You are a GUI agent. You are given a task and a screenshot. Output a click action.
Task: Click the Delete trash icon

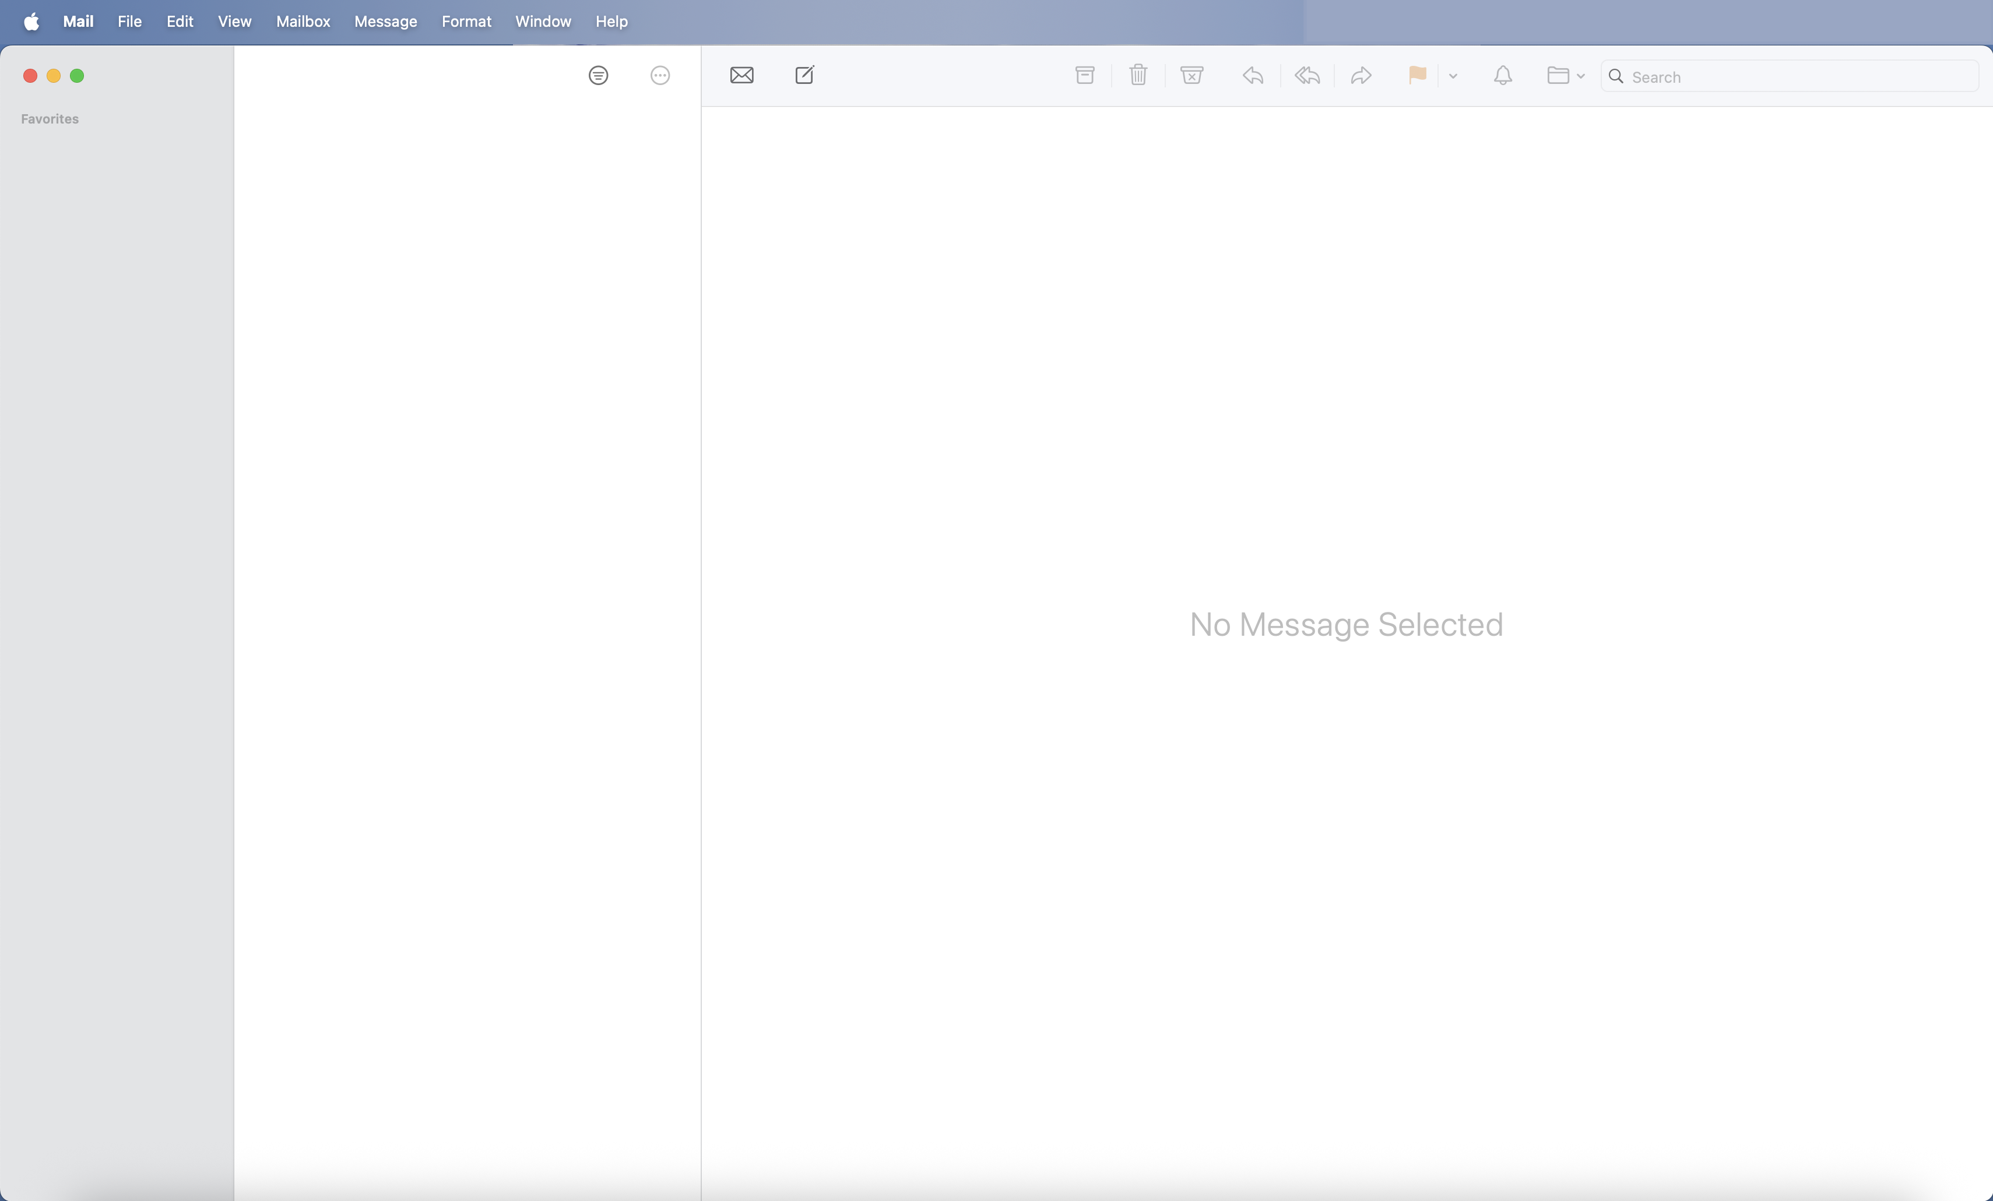coord(1138,75)
